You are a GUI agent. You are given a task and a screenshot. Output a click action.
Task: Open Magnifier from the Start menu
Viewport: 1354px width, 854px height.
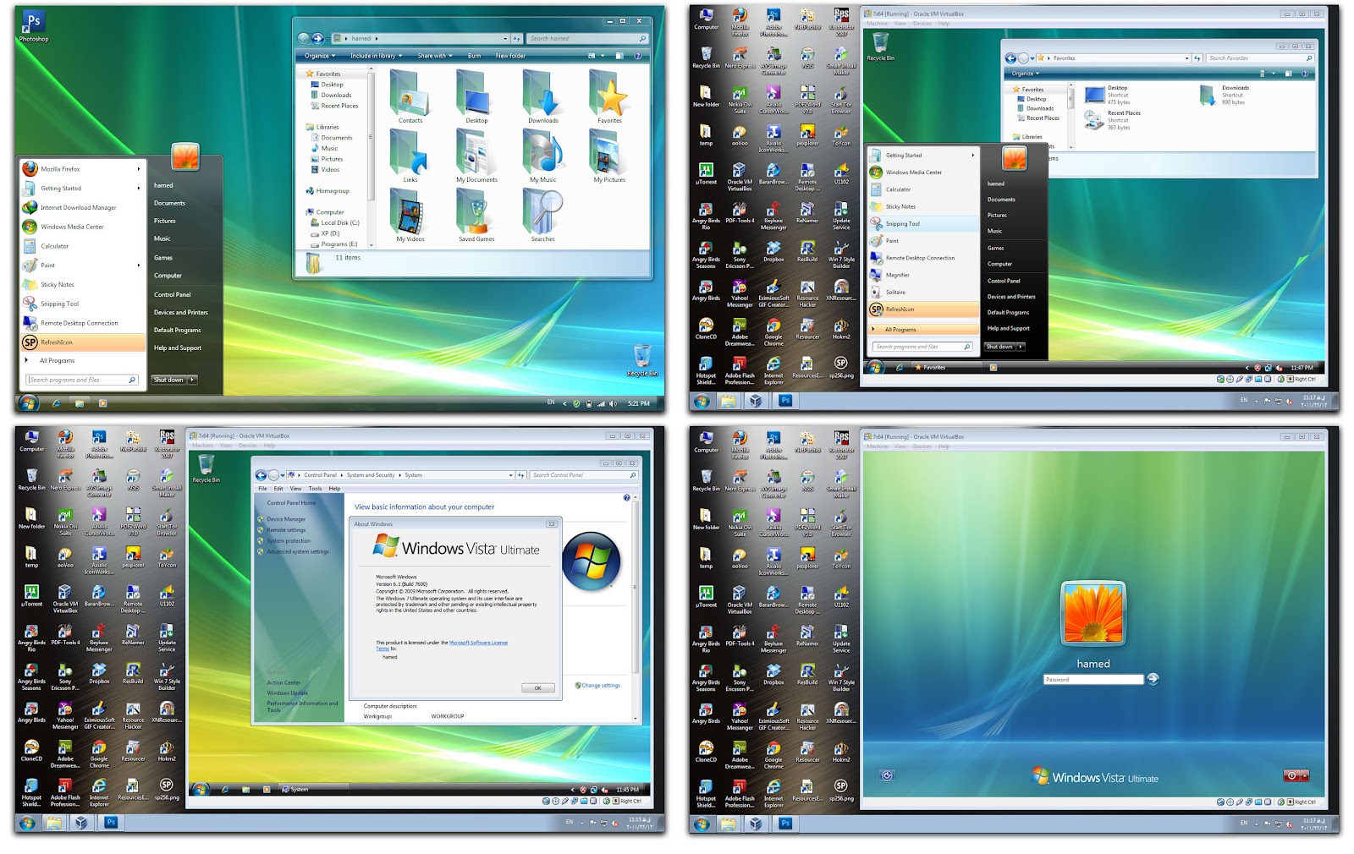(x=923, y=275)
